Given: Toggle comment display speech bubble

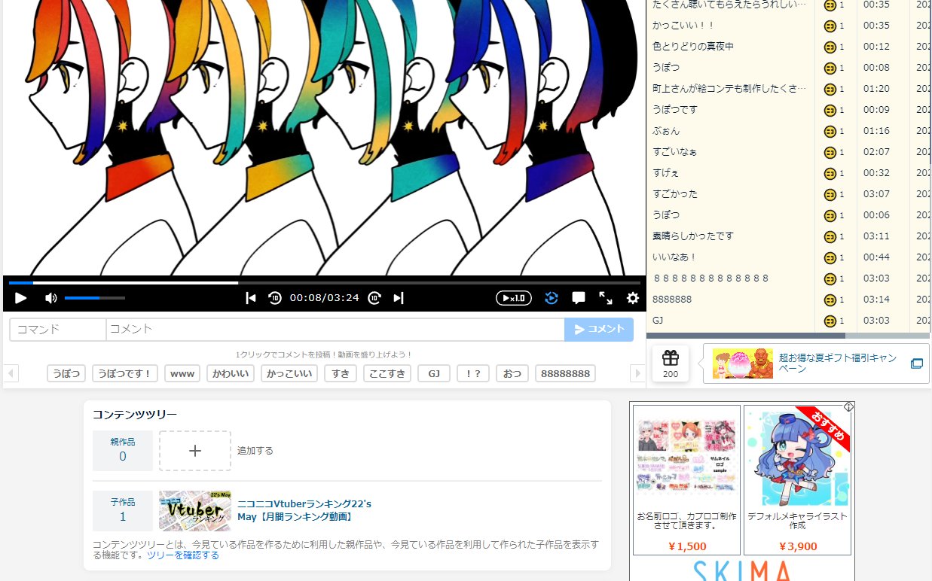Looking at the screenshot, I should click(x=579, y=298).
